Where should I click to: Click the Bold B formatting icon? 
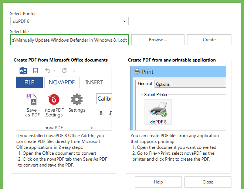point(101,113)
